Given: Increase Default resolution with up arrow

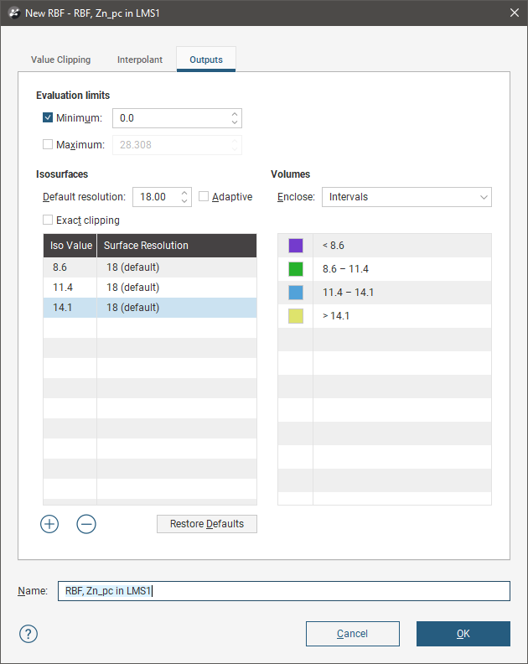Looking at the screenshot, I should (184, 193).
